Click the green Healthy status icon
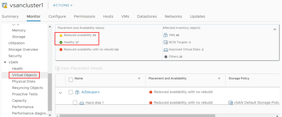This screenshot has height=117, width=282. [x=61, y=42]
